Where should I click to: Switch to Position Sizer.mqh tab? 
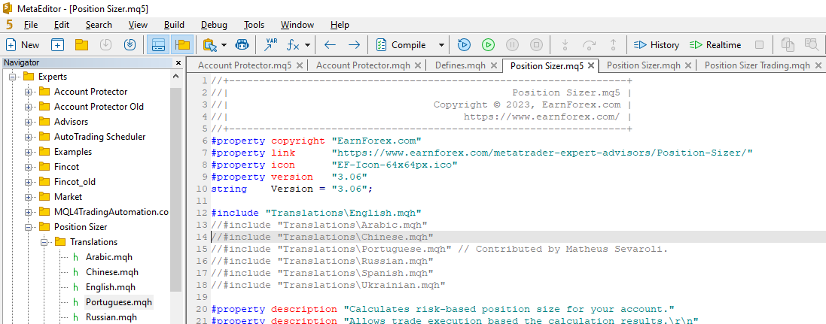pyautogui.click(x=643, y=65)
